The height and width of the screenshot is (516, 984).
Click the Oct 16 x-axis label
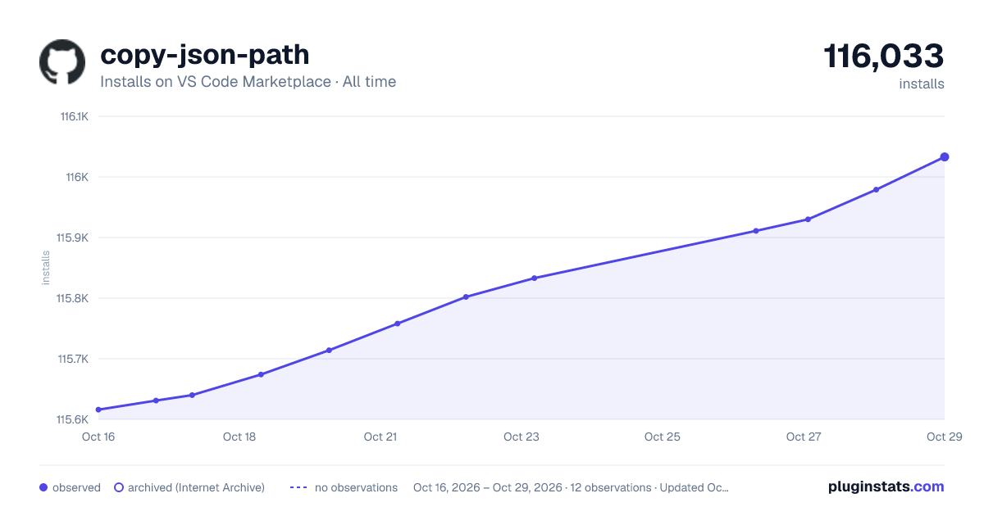click(x=98, y=437)
